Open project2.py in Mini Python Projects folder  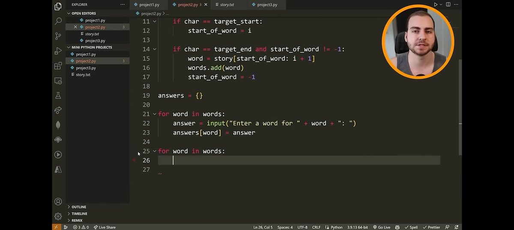click(98, 61)
